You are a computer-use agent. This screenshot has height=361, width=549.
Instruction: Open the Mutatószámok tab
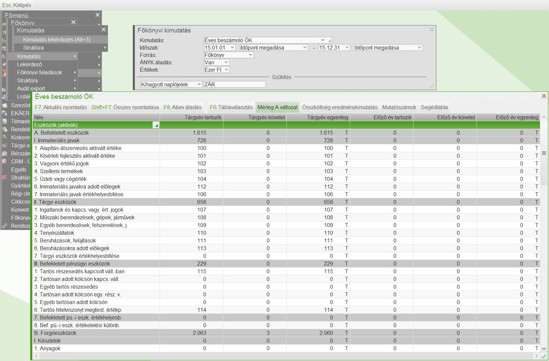[399, 107]
